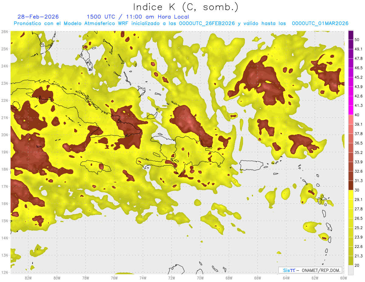Click the longitude label "70W"
The image size is (365, 282).
pos(200,278)
